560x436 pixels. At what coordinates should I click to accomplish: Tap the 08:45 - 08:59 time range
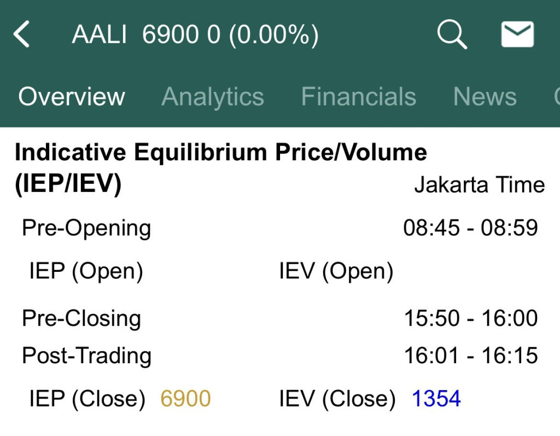[470, 228]
